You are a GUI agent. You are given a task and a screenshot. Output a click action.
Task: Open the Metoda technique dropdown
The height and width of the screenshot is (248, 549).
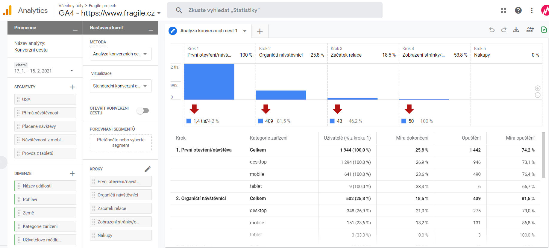pos(121,54)
